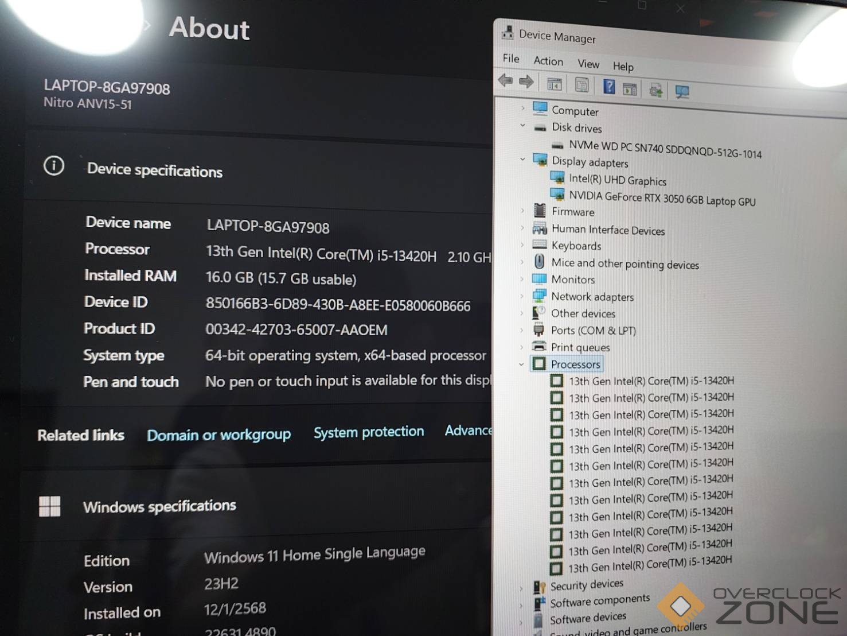
Task: Open the File menu in Device Manager
Action: [511, 58]
